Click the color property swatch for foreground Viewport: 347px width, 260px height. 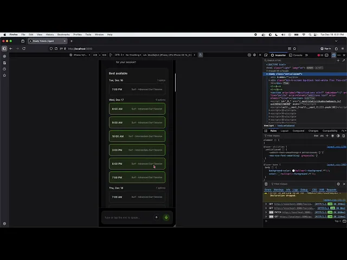[x=279, y=174]
